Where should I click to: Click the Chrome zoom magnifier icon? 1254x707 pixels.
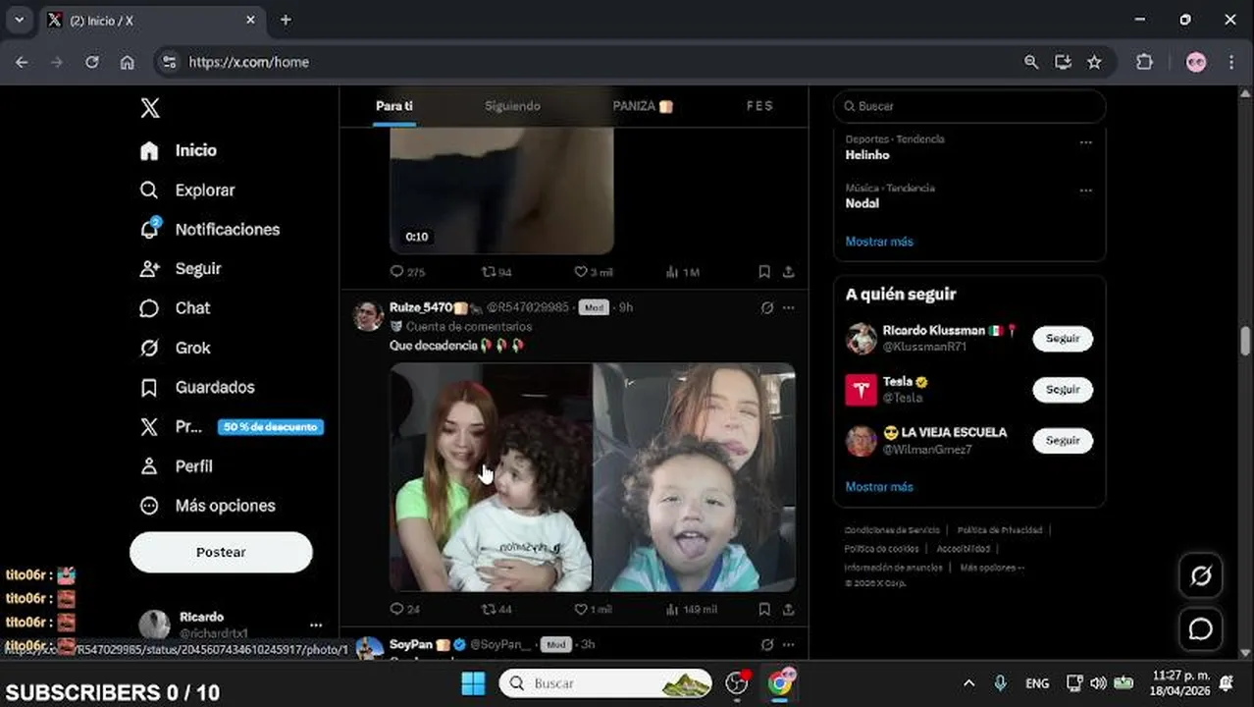(x=1031, y=62)
